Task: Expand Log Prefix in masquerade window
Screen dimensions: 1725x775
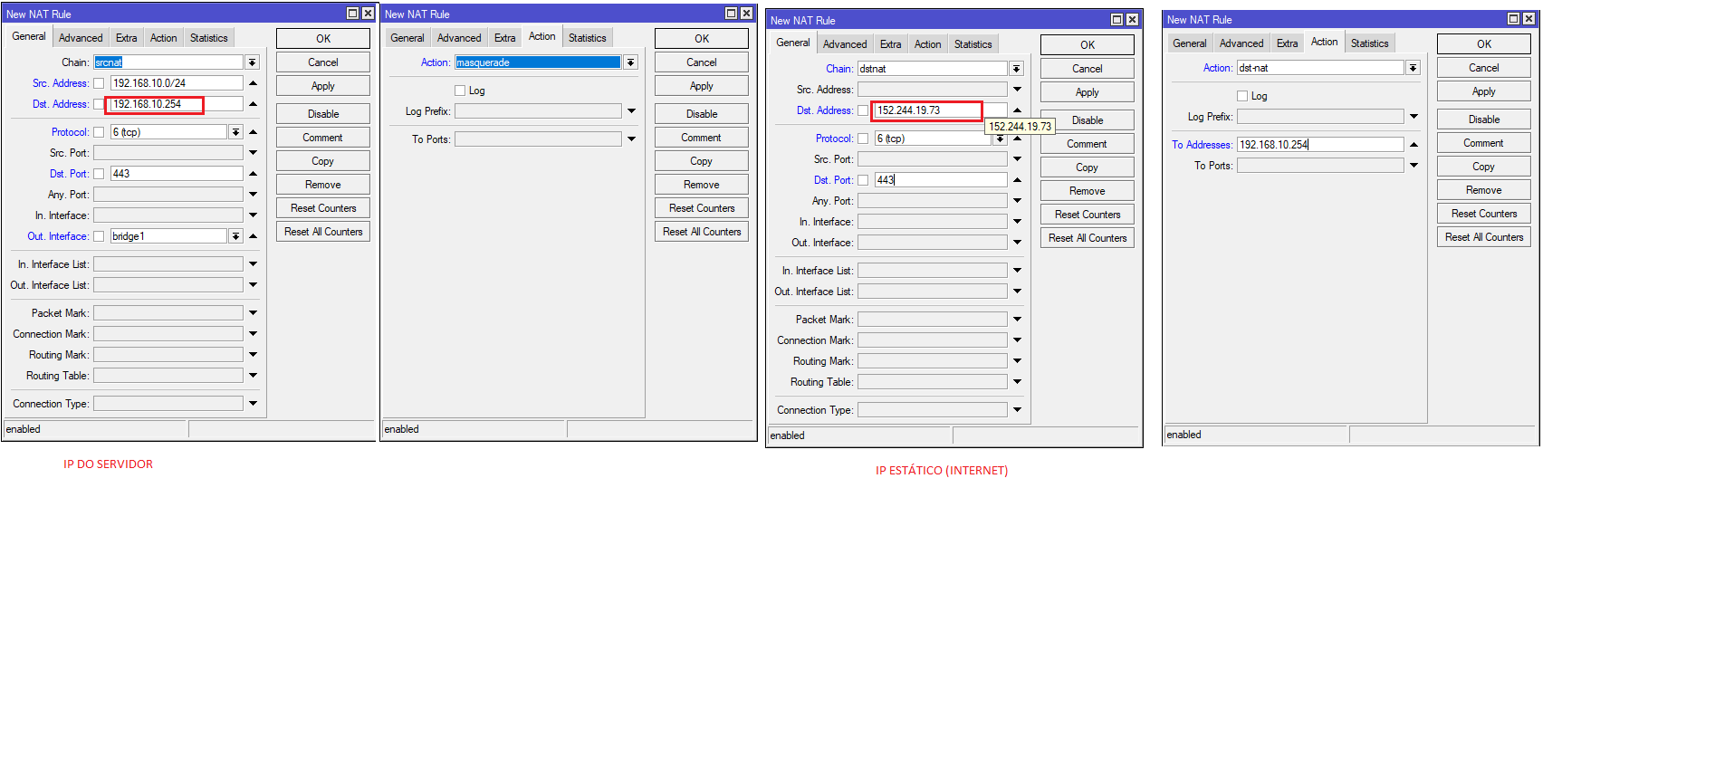Action: [631, 111]
